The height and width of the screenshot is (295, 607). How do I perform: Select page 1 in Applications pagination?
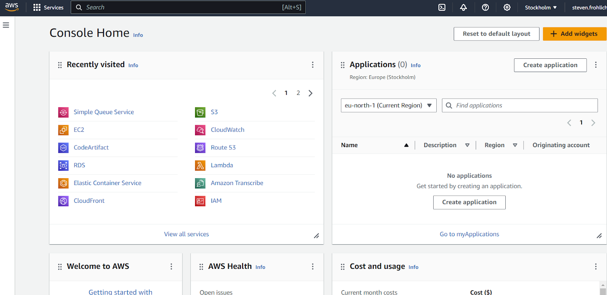[581, 122]
